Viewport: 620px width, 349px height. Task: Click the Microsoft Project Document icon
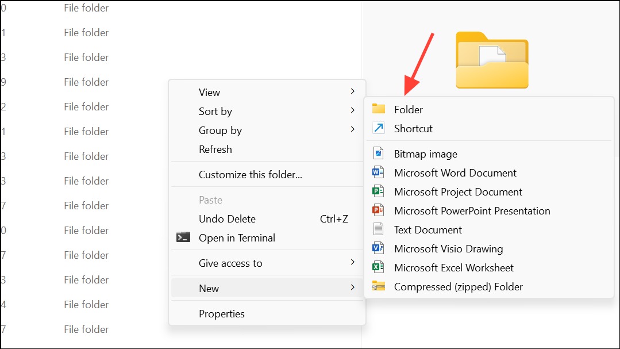(x=378, y=191)
